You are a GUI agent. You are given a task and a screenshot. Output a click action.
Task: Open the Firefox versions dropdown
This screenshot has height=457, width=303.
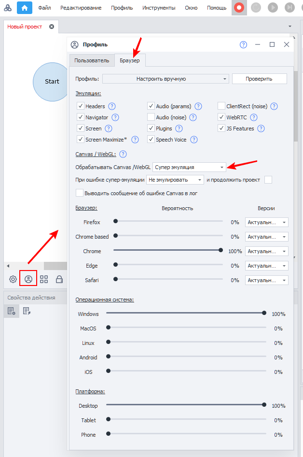(x=266, y=222)
